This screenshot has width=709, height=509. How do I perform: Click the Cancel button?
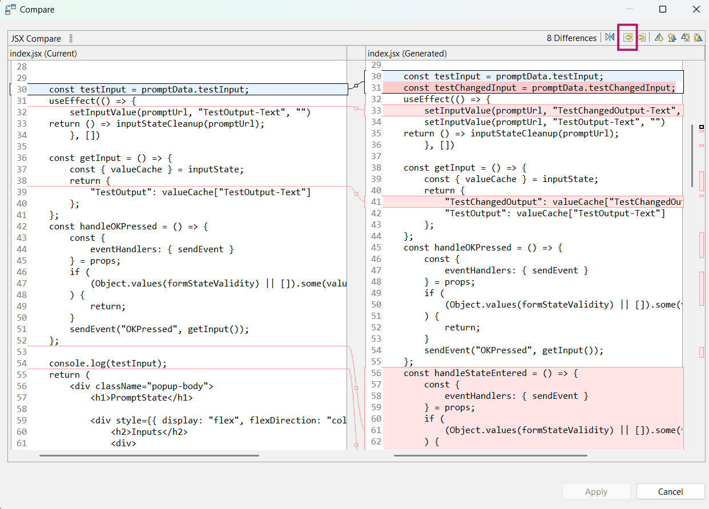670,491
